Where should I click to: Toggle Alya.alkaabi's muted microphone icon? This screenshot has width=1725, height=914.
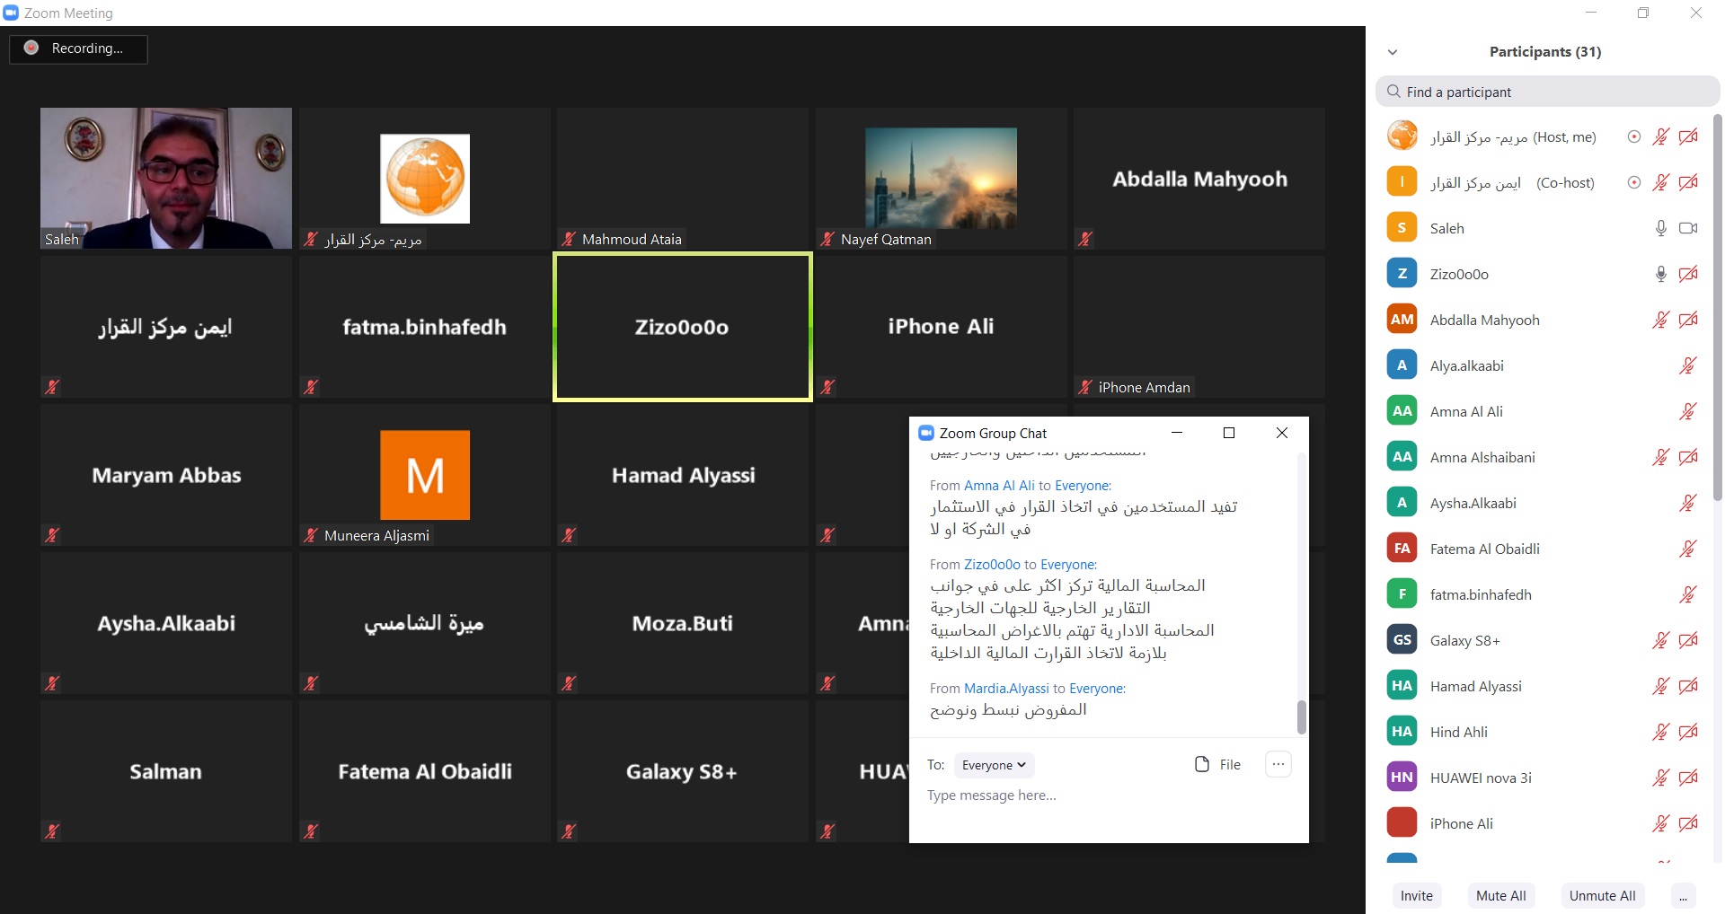coord(1688,365)
